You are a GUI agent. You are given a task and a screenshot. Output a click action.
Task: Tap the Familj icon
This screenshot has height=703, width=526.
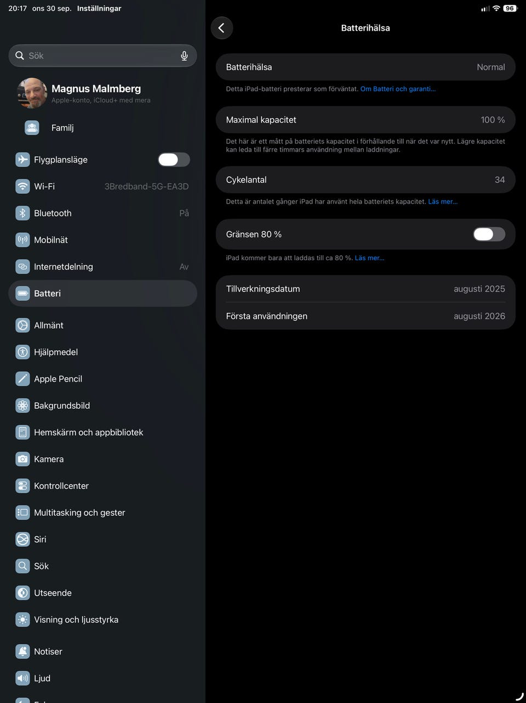32,127
